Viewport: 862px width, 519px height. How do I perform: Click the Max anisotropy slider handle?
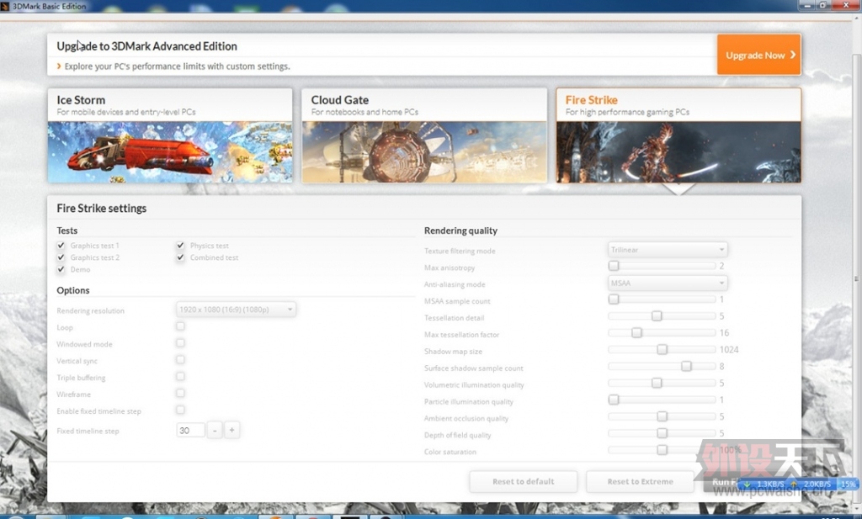(x=614, y=266)
